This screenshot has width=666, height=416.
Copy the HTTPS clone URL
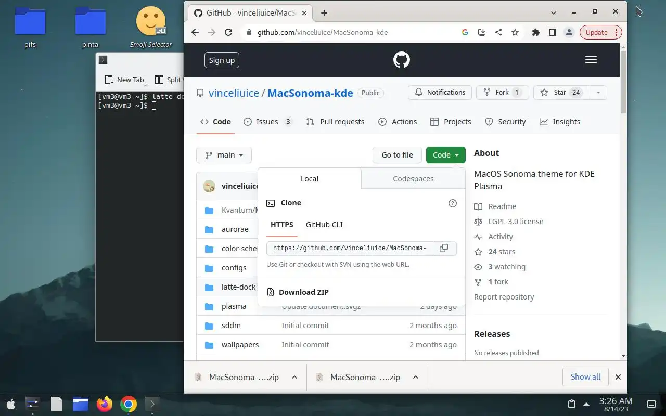point(444,248)
